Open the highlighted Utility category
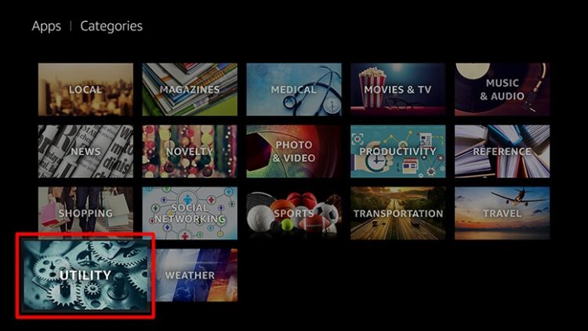Viewport: 588px width, 331px height. tap(85, 275)
